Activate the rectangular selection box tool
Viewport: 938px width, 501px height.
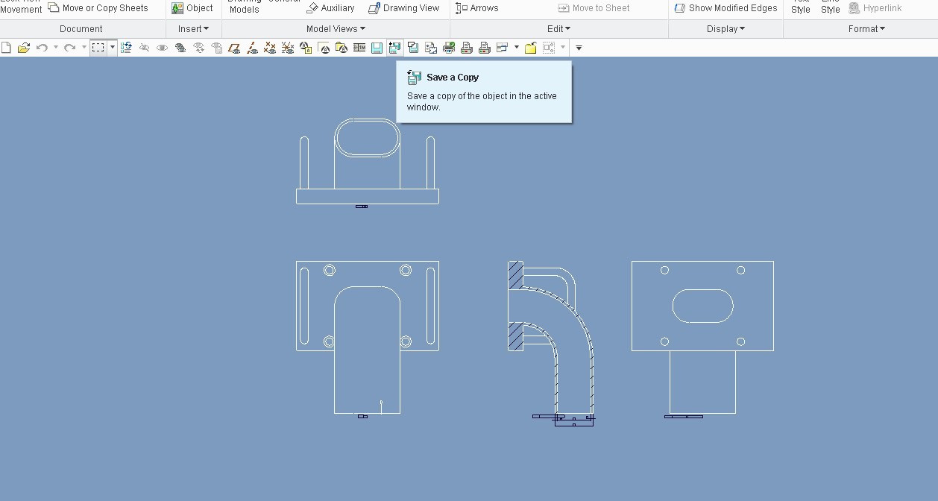point(98,48)
